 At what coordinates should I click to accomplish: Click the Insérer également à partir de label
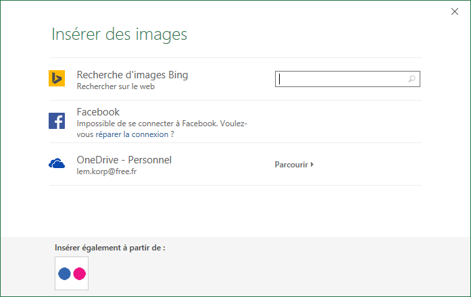109,248
